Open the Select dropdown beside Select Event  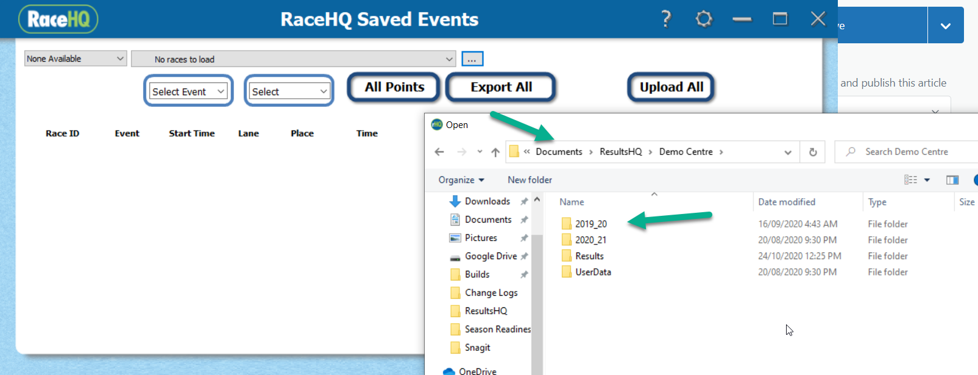289,91
